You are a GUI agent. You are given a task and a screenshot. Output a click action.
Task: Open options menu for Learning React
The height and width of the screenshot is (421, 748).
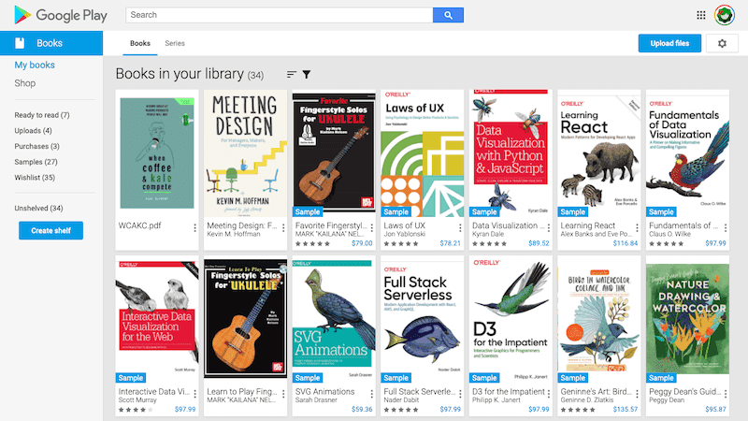pyautogui.click(x=637, y=228)
